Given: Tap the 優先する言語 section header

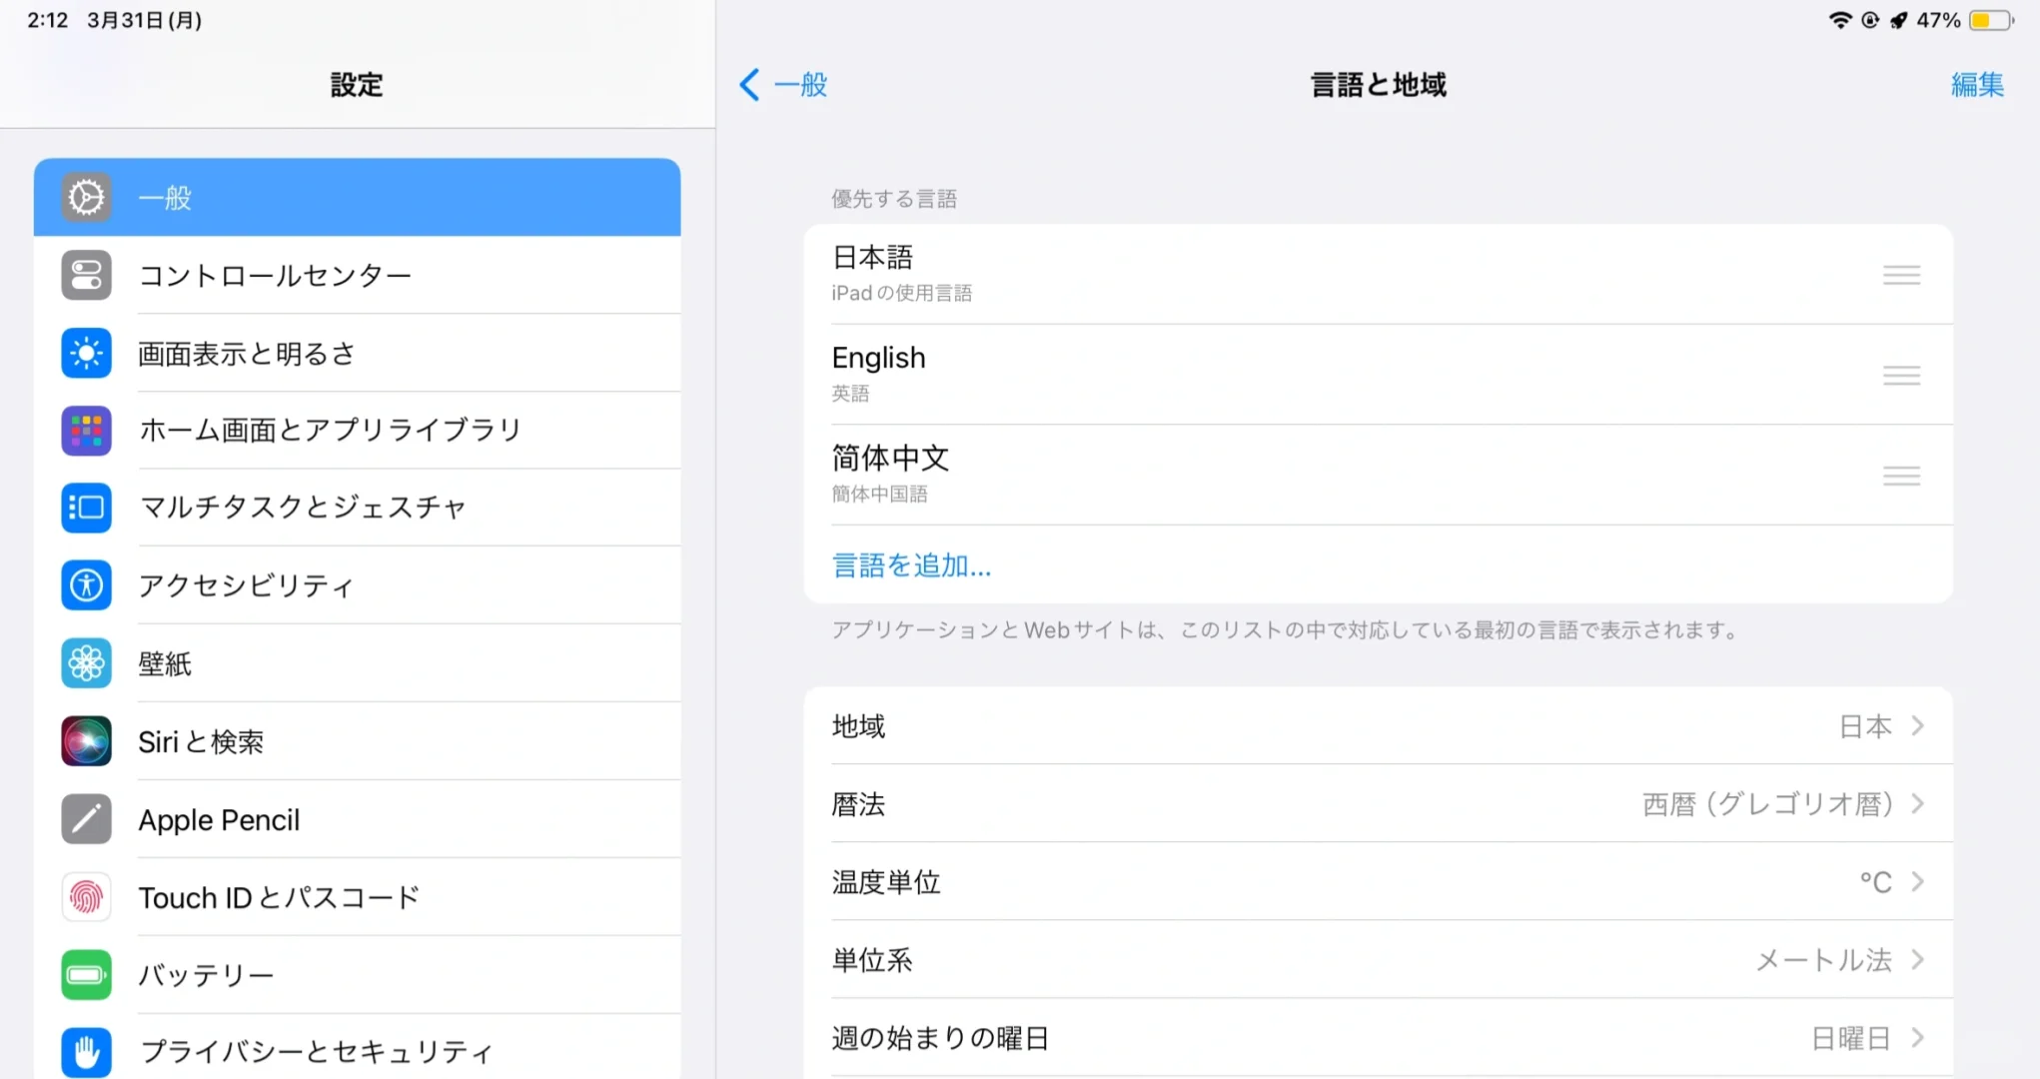Looking at the screenshot, I should (x=894, y=199).
